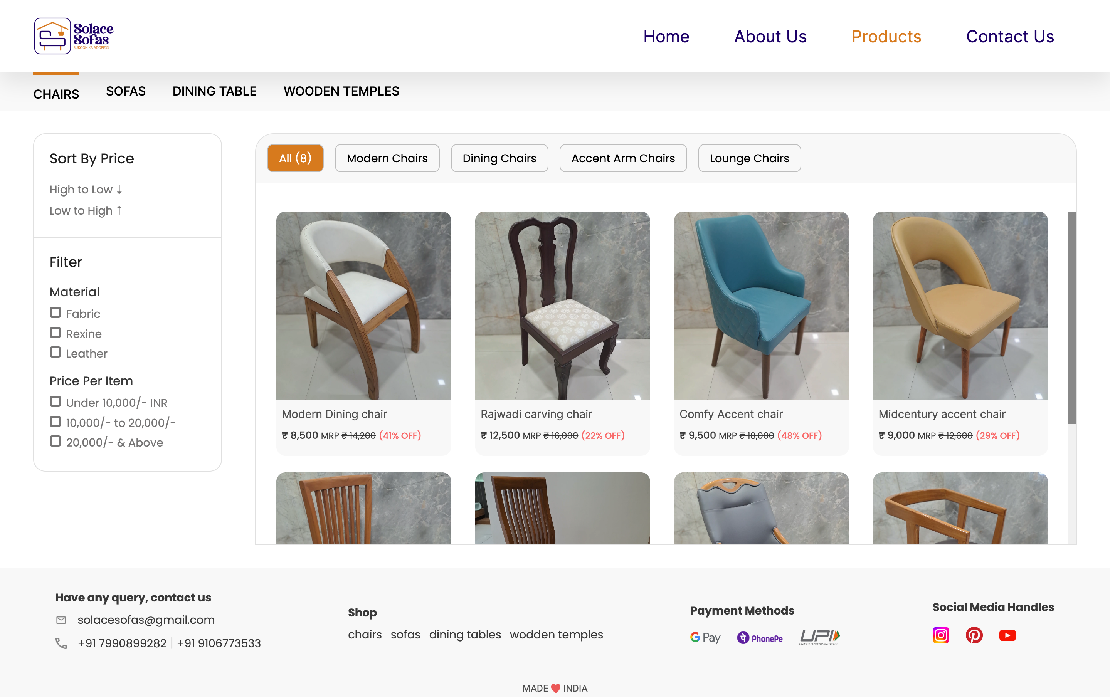
Task: Click the UPI payment logo
Action: click(819, 637)
